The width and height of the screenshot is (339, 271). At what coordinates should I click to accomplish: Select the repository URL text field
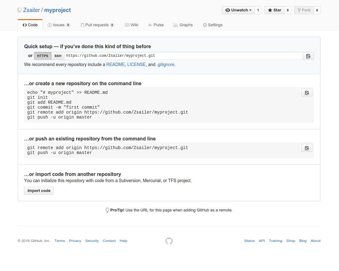point(183,56)
